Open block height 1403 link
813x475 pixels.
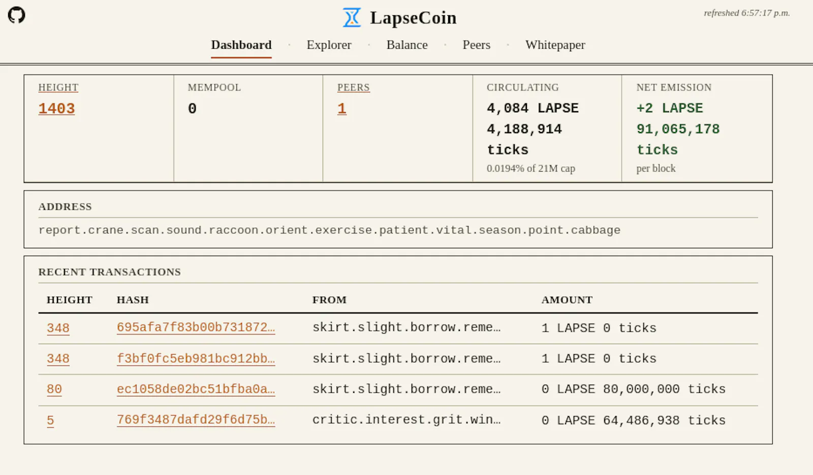pyautogui.click(x=57, y=108)
